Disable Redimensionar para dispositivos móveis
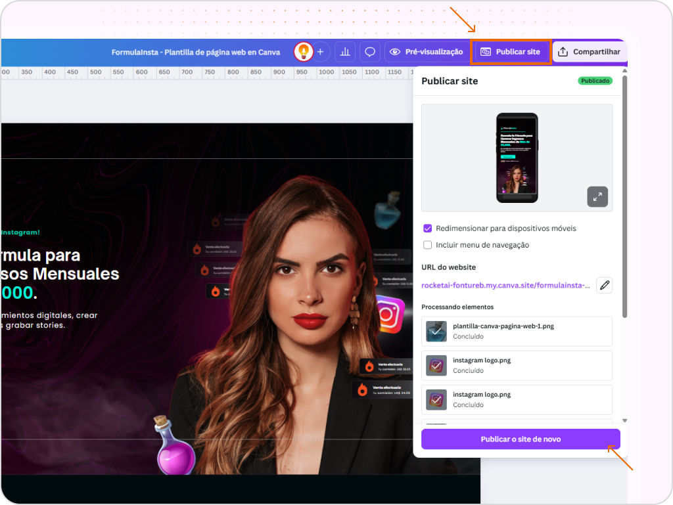Screen dimensions: 673x505 coord(428,228)
